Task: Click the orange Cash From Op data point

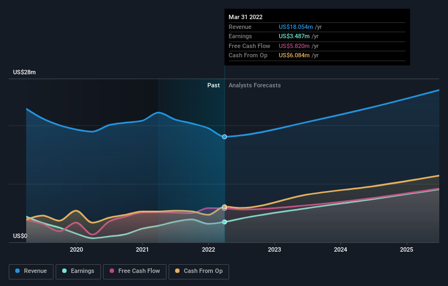Action: 225,206
